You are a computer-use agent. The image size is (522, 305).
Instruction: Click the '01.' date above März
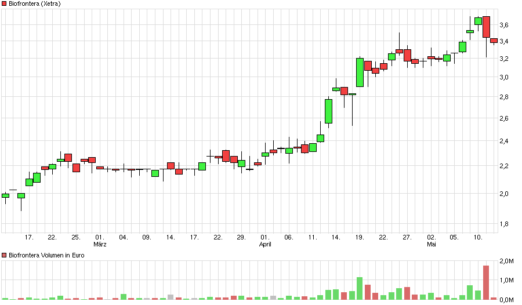pos(100,237)
